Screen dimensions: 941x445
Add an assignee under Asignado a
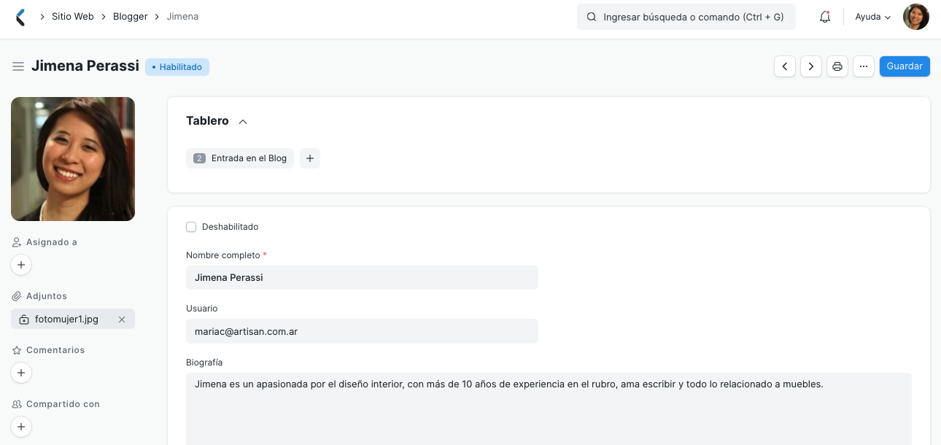[x=21, y=265]
